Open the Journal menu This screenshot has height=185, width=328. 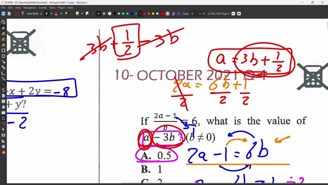point(43,8)
